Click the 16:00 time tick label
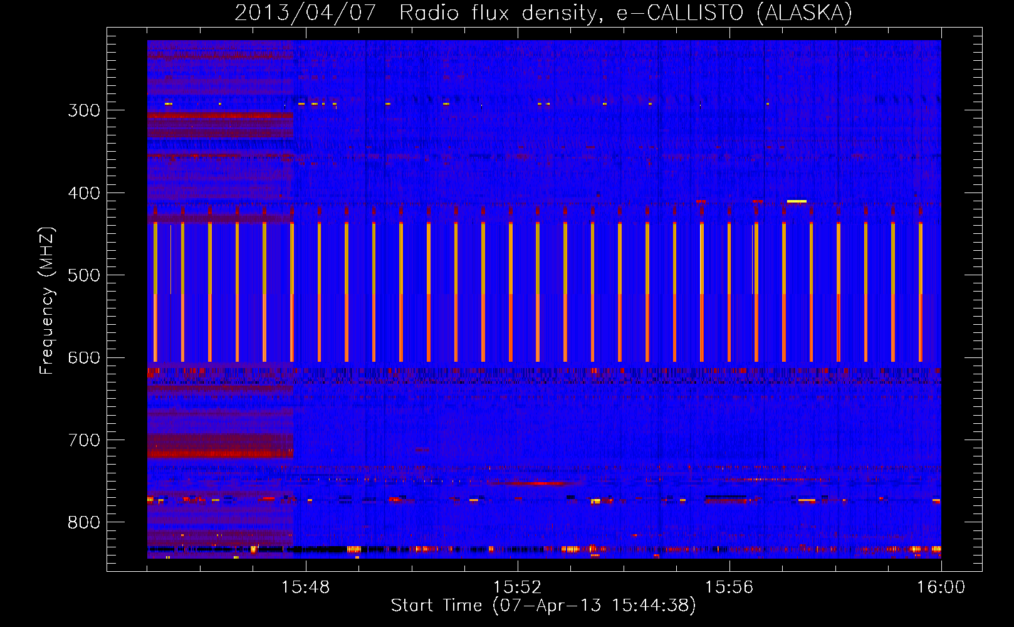Viewport: 1014px width, 627px height. (941, 587)
